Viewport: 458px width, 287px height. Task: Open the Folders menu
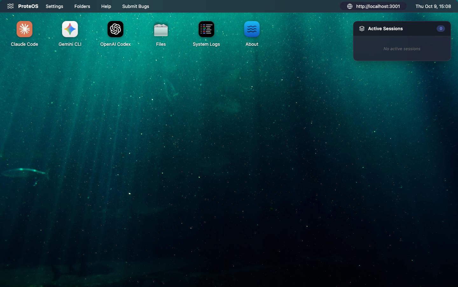coord(82,6)
